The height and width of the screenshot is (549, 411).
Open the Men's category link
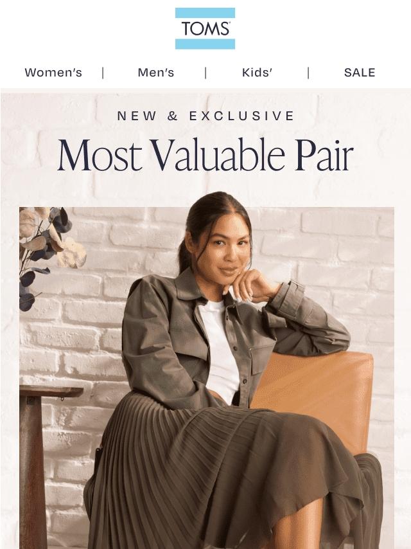[155, 73]
